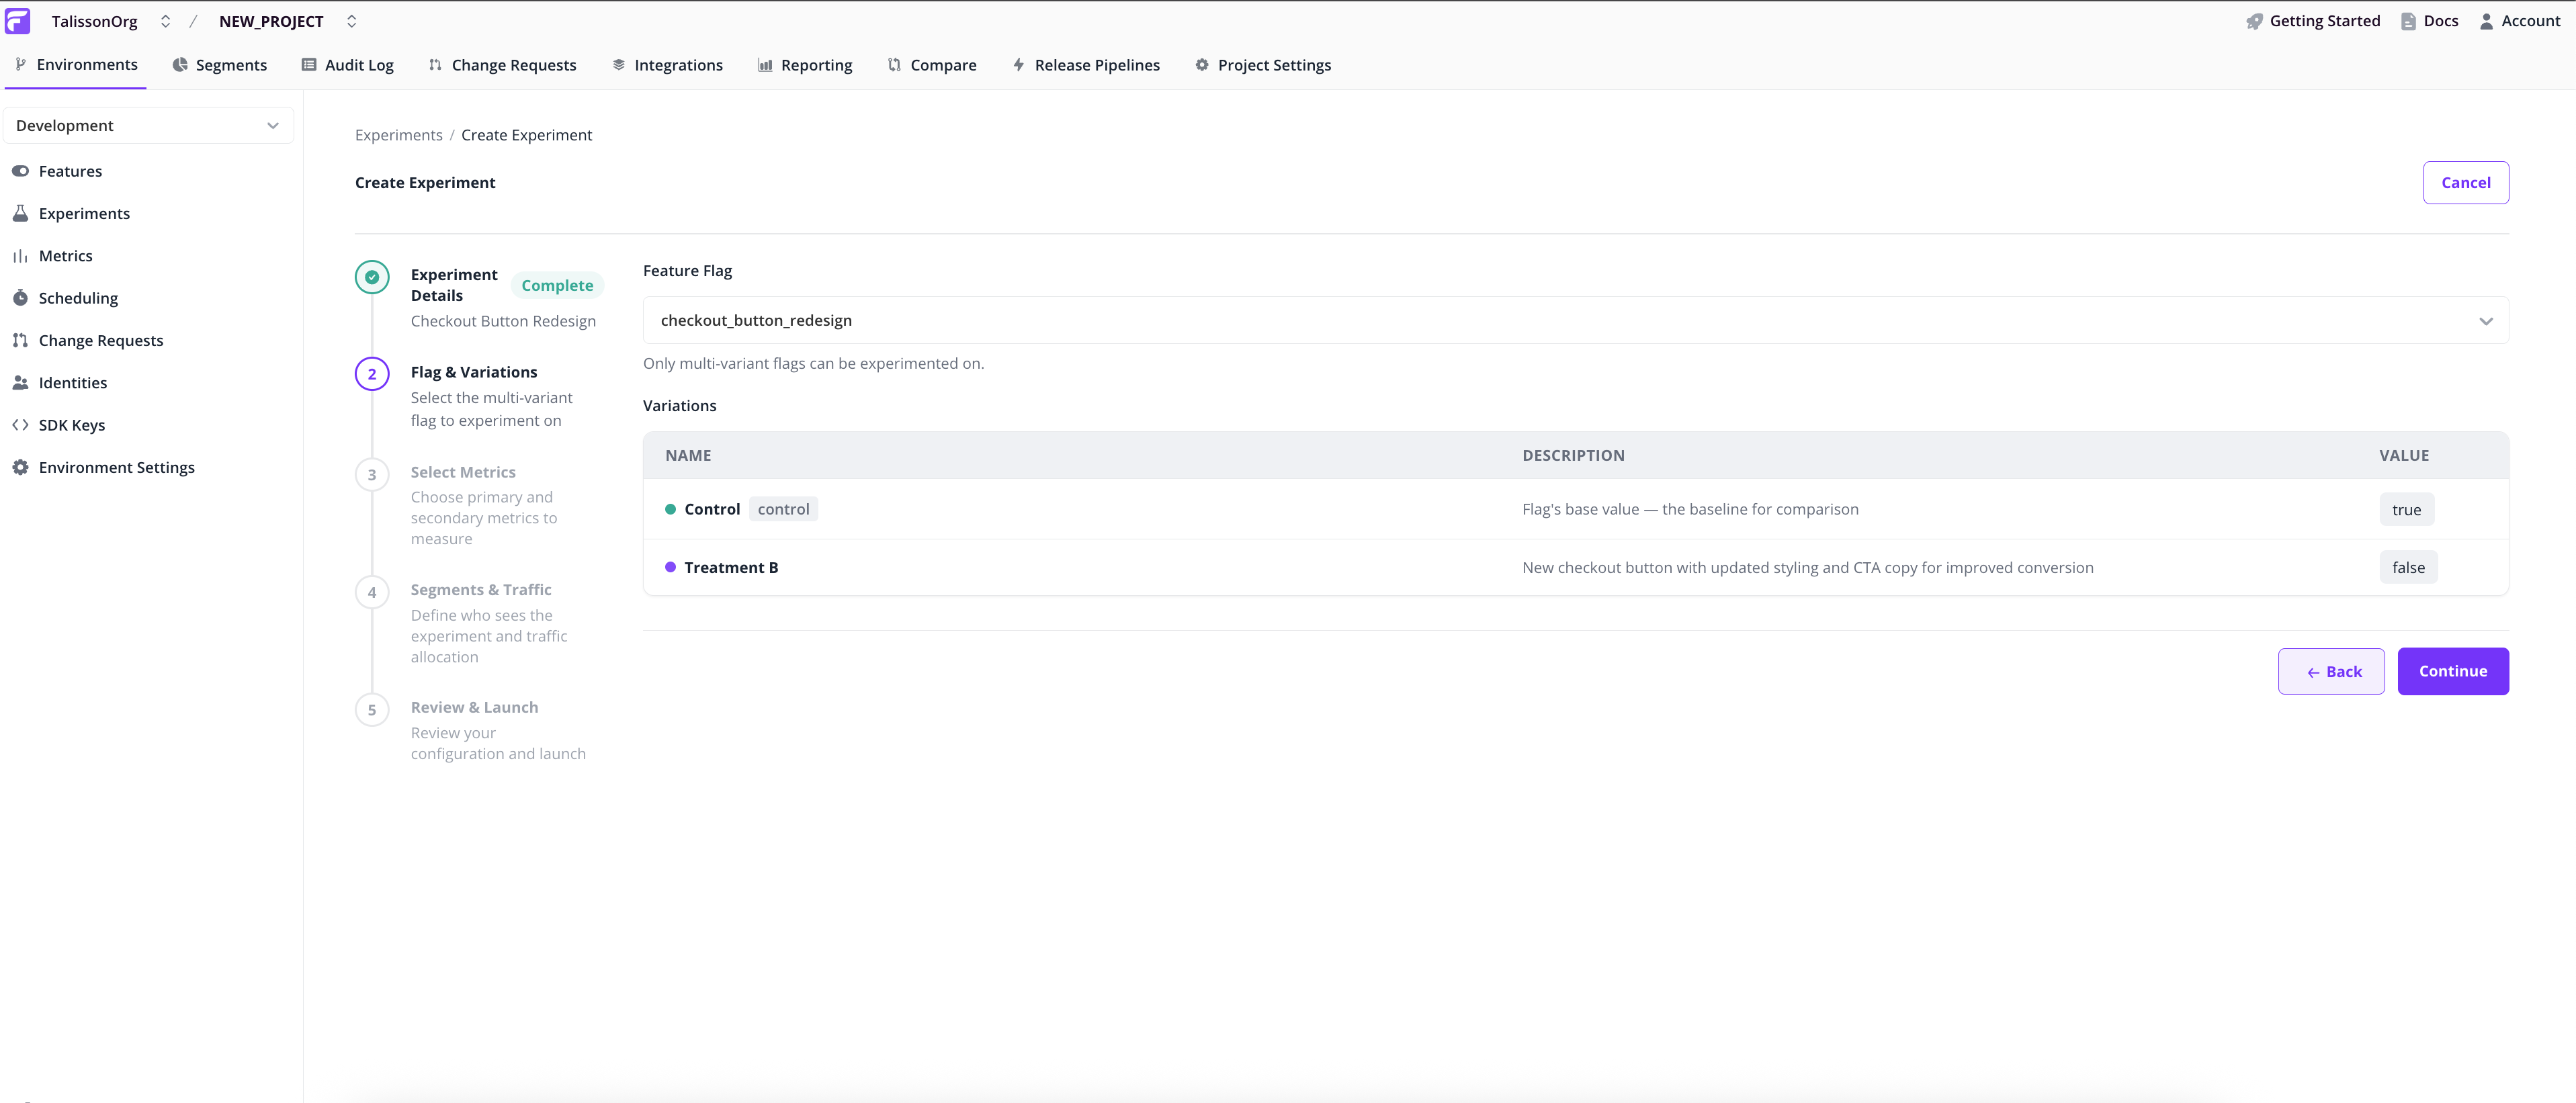Viewport: 2576px width, 1103px height.
Task: Open the Release Pipelines tab
Action: click(x=1086, y=65)
